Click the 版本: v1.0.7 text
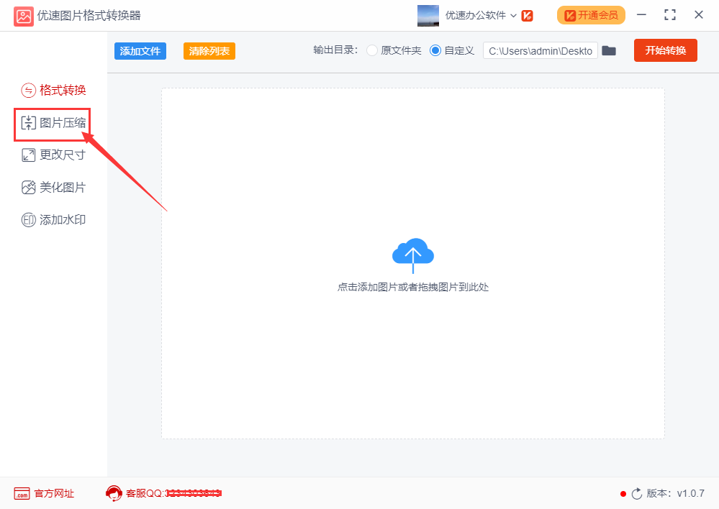Image resolution: width=719 pixels, height=509 pixels. point(675,493)
